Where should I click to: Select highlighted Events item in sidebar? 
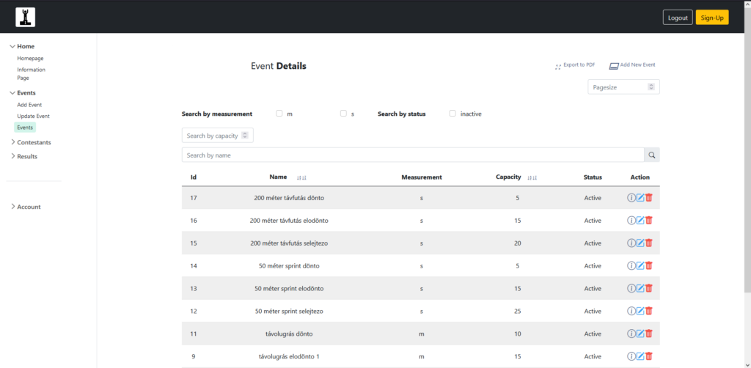click(25, 128)
